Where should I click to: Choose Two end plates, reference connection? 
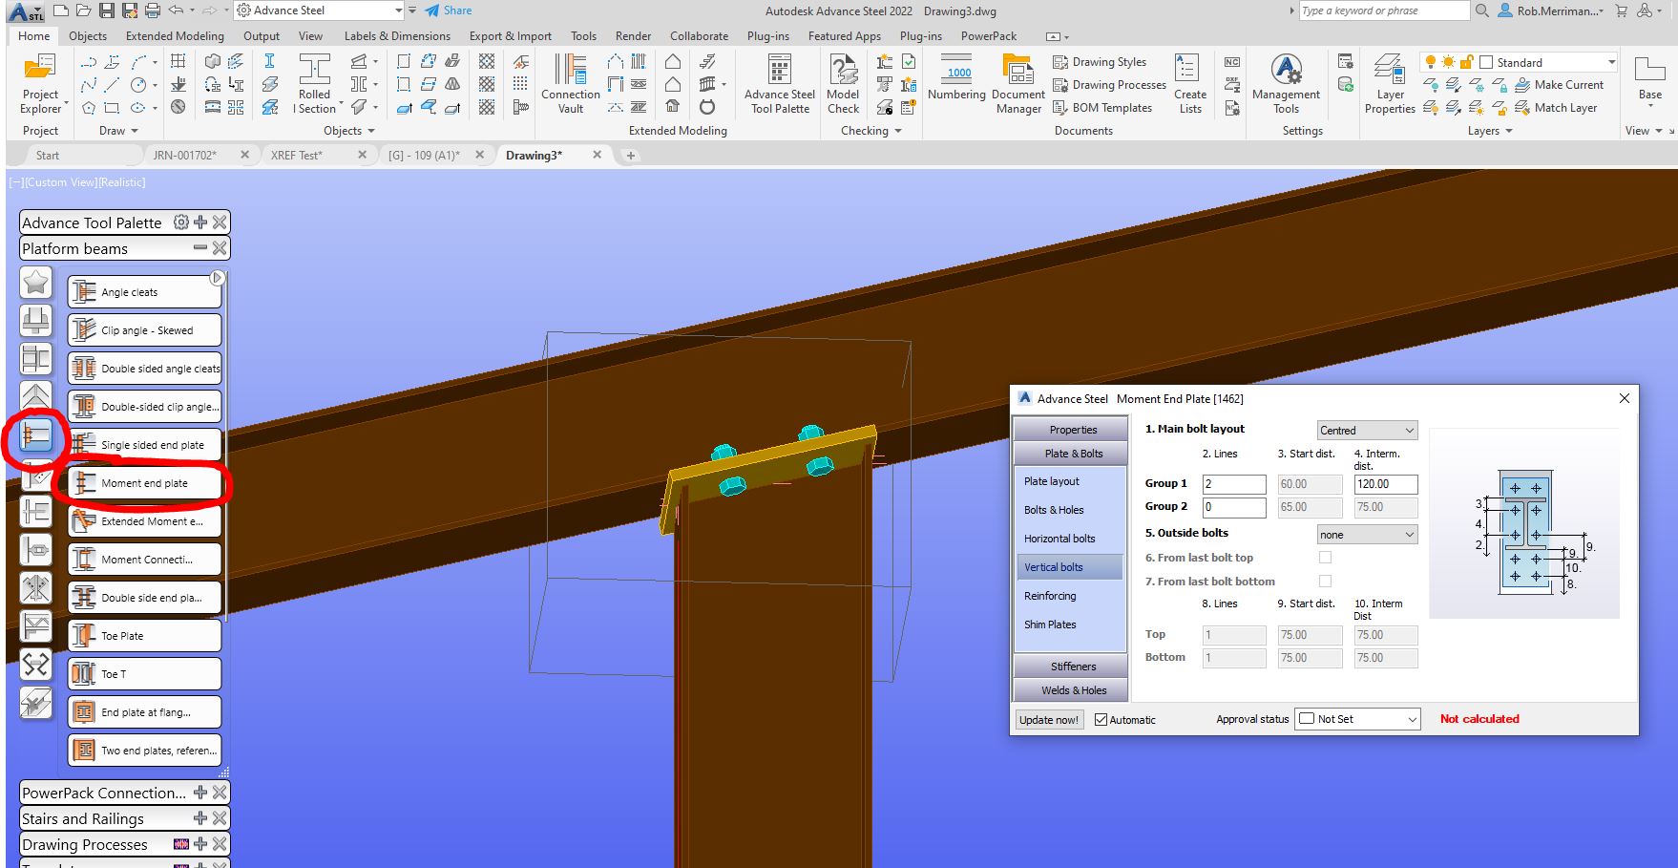tap(144, 751)
